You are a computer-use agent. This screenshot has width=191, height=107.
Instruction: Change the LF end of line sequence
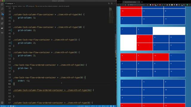[x=96, y=106]
